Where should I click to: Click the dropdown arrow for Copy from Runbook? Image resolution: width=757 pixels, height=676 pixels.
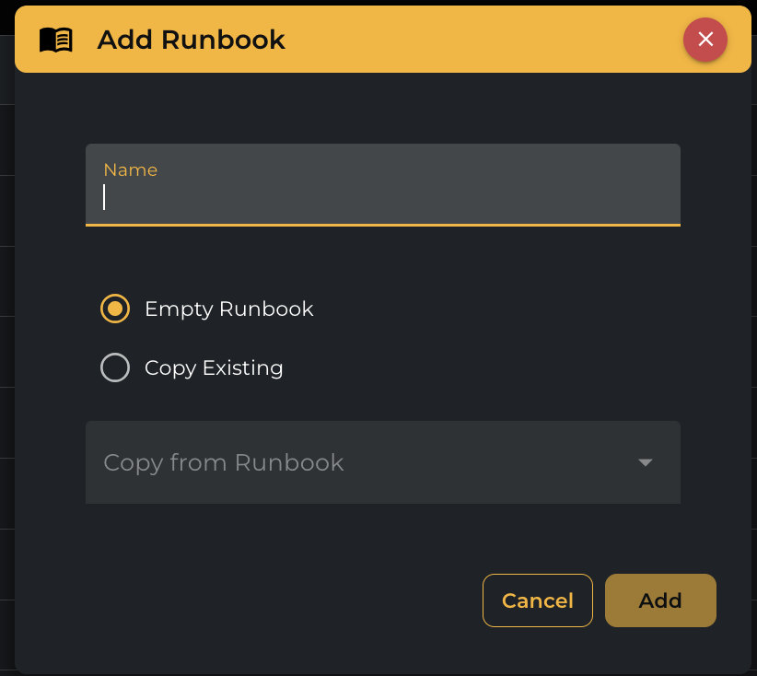pyautogui.click(x=646, y=462)
